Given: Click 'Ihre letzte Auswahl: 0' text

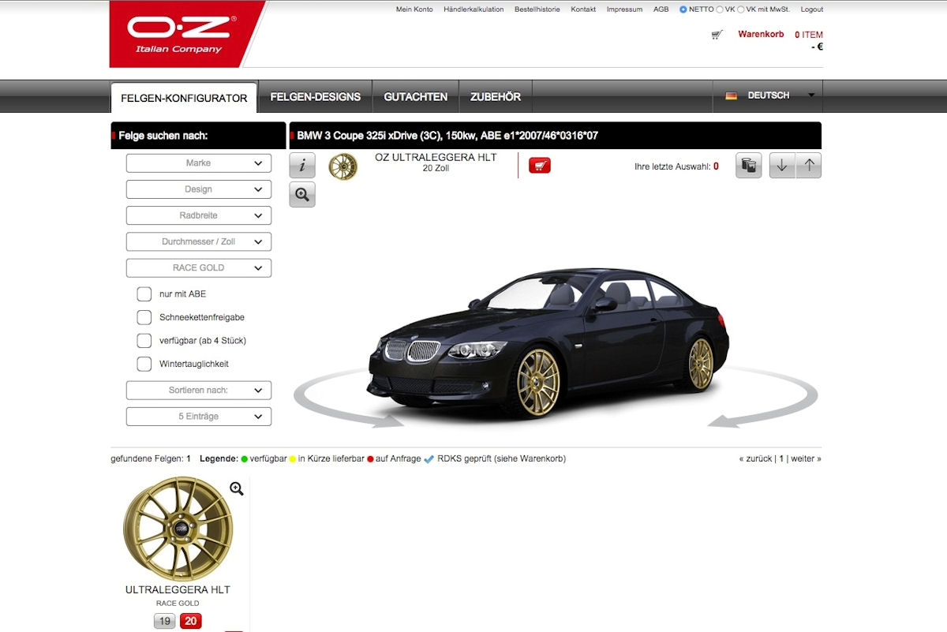Looking at the screenshot, I should (676, 166).
